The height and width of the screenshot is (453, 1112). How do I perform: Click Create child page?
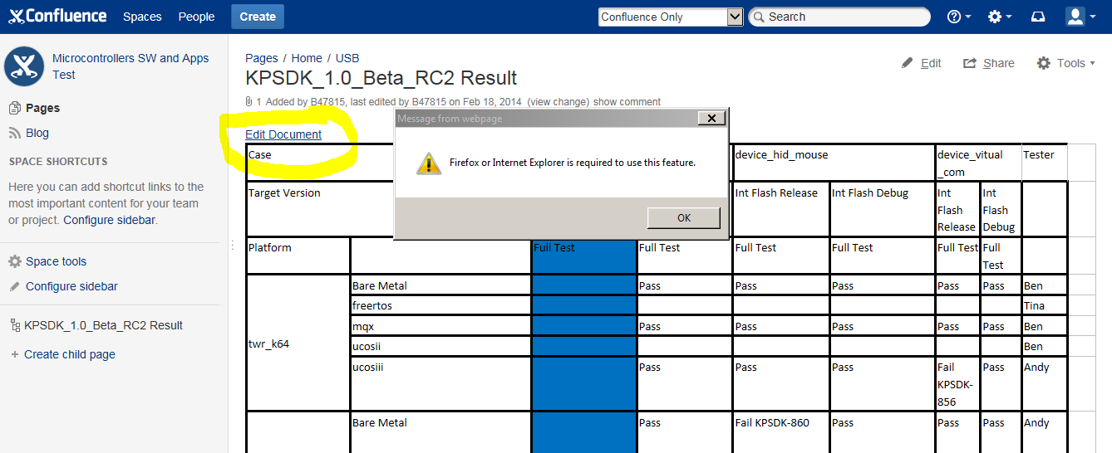pos(70,354)
